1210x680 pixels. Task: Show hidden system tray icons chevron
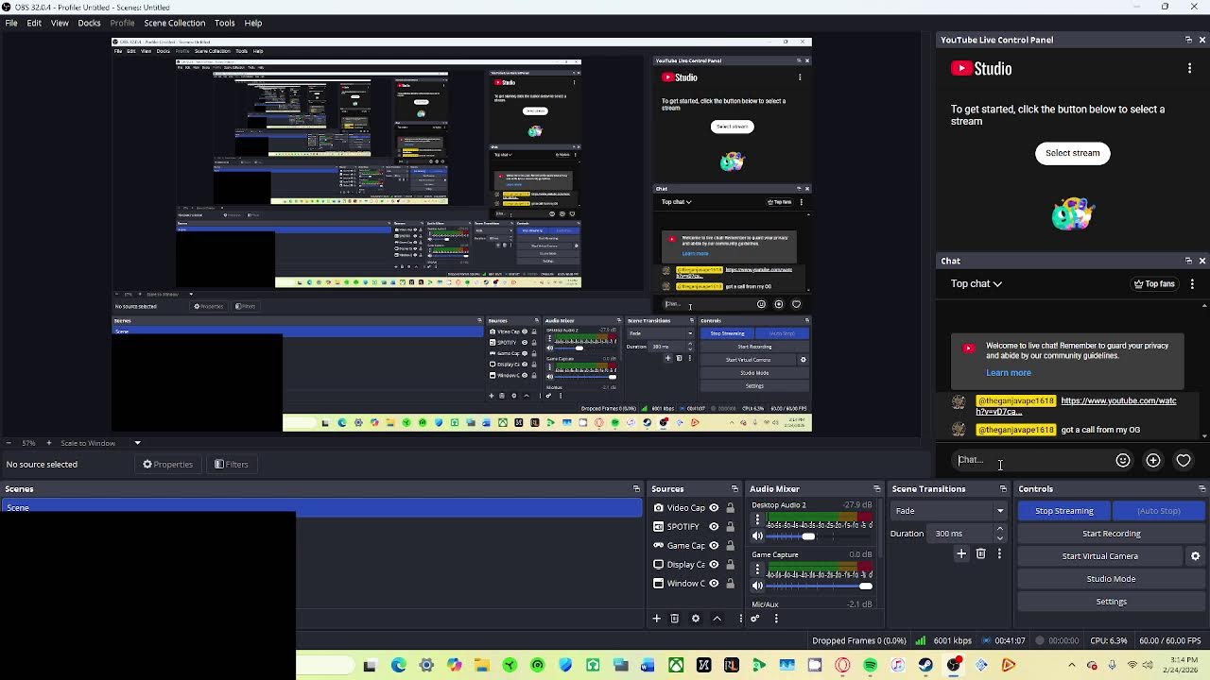coord(1072,666)
